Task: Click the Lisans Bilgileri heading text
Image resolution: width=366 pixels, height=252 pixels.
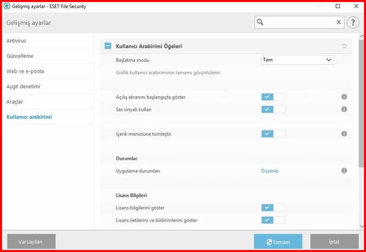Action: point(131,196)
